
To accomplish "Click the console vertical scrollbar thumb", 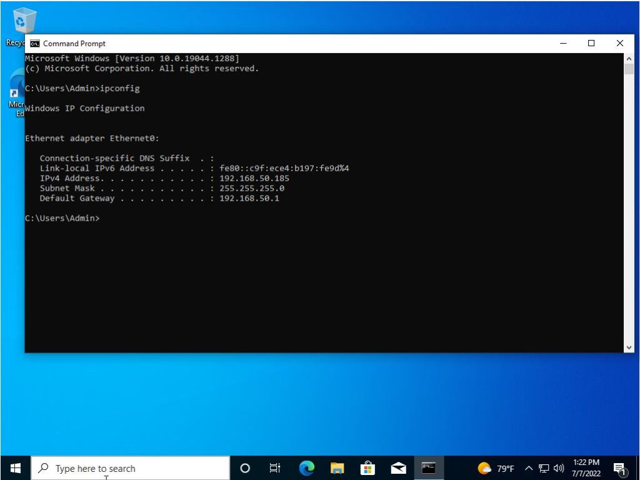I will click(629, 69).
